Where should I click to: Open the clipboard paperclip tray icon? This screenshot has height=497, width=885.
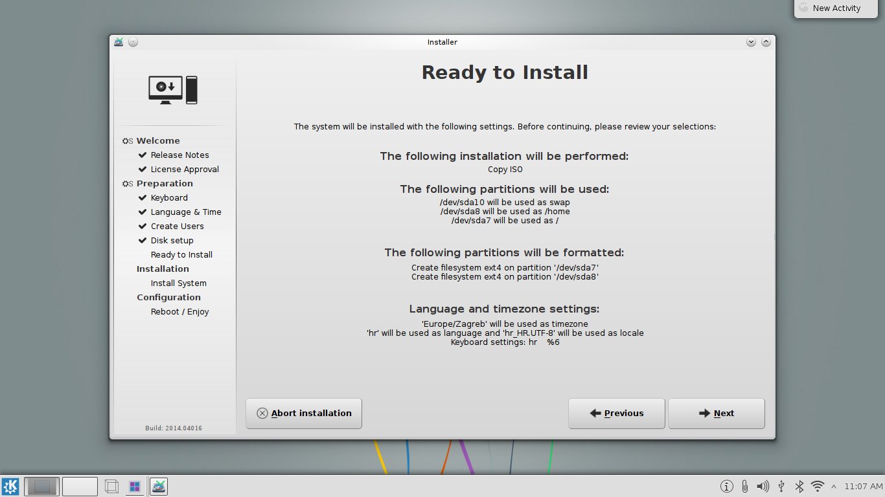coord(745,486)
